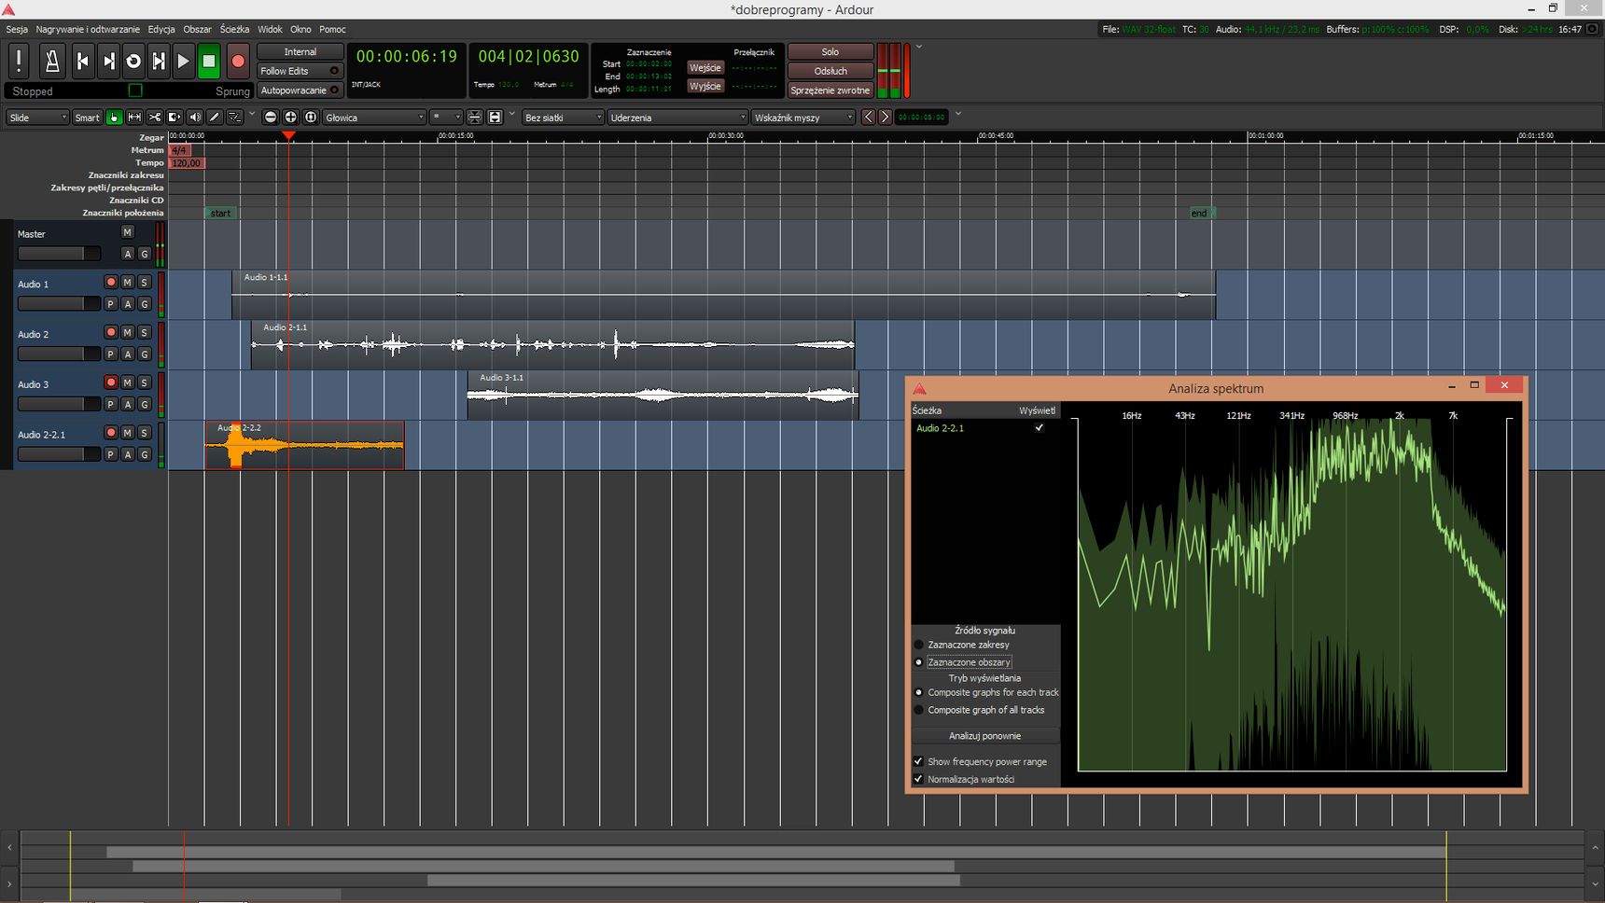The width and height of the screenshot is (1605, 903).
Task: Open the Slide edit mode dropdown
Action: pyautogui.click(x=37, y=118)
